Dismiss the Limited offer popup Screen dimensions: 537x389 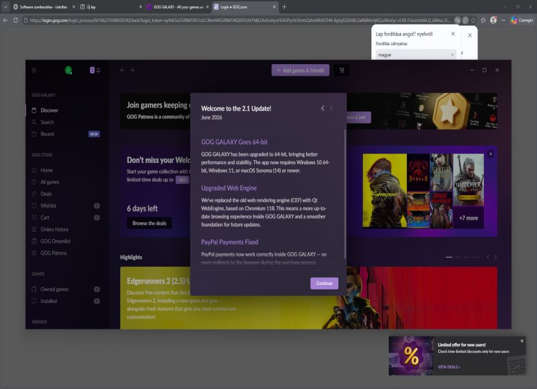[x=522, y=341]
